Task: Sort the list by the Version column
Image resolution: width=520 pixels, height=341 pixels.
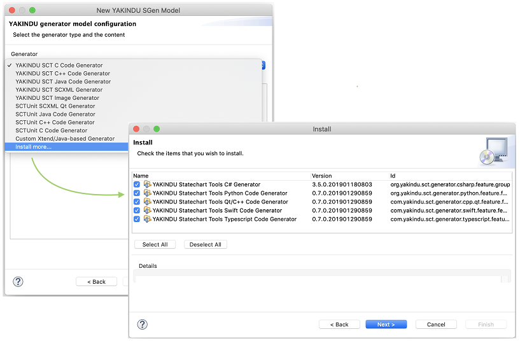Action: click(x=350, y=176)
